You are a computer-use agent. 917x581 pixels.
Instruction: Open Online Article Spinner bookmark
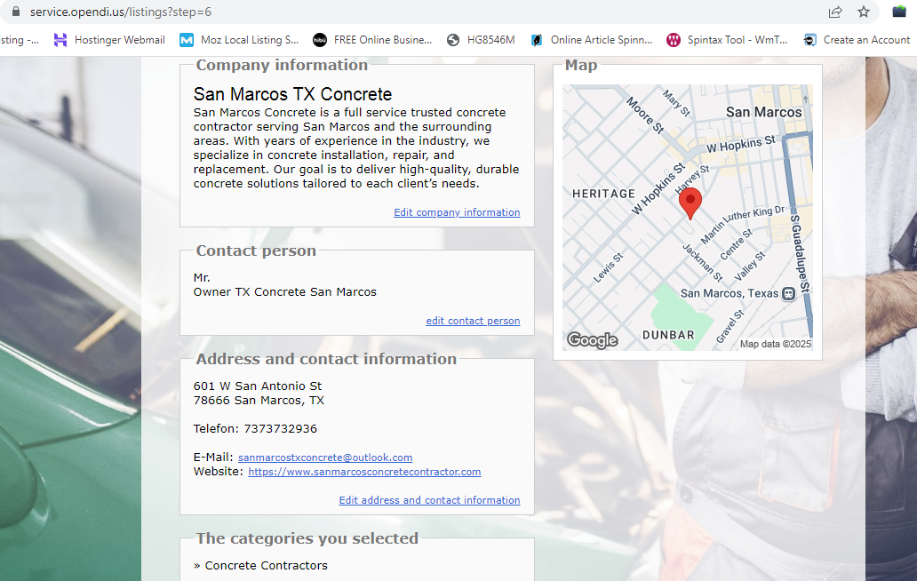[591, 40]
